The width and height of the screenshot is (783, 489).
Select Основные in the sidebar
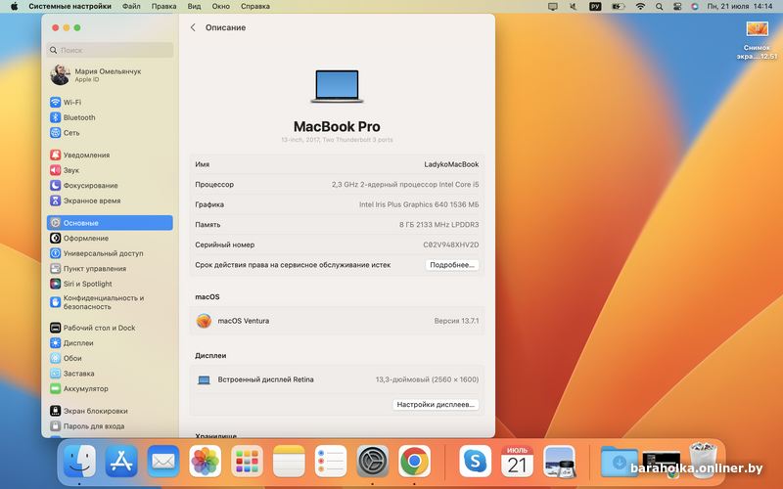click(x=110, y=223)
